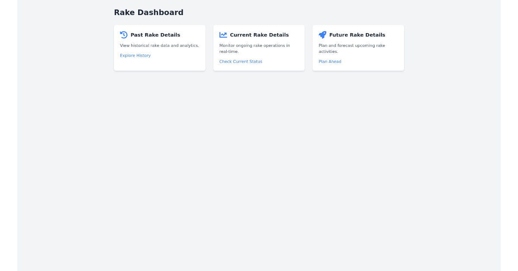The width and height of the screenshot is (518, 271).
Task: Click the Plan Ahead link
Action: [x=330, y=61]
